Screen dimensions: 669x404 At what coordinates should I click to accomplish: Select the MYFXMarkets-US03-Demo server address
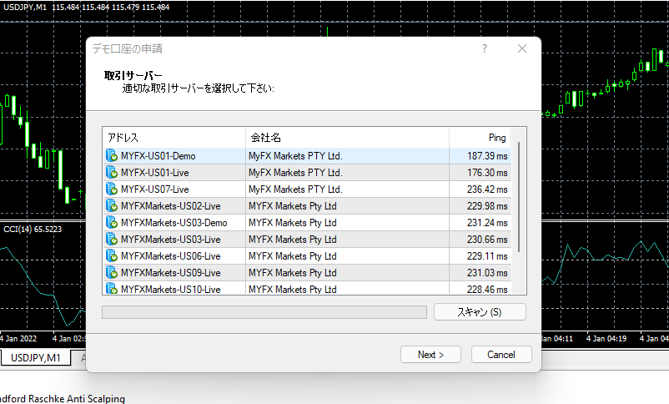tap(174, 223)
